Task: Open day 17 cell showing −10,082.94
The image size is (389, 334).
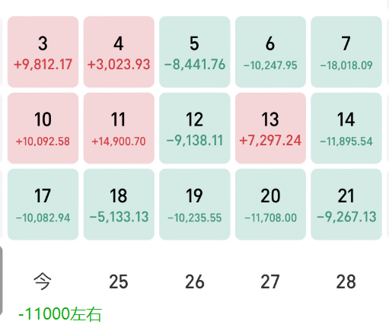Action: [x=43, y=205]
